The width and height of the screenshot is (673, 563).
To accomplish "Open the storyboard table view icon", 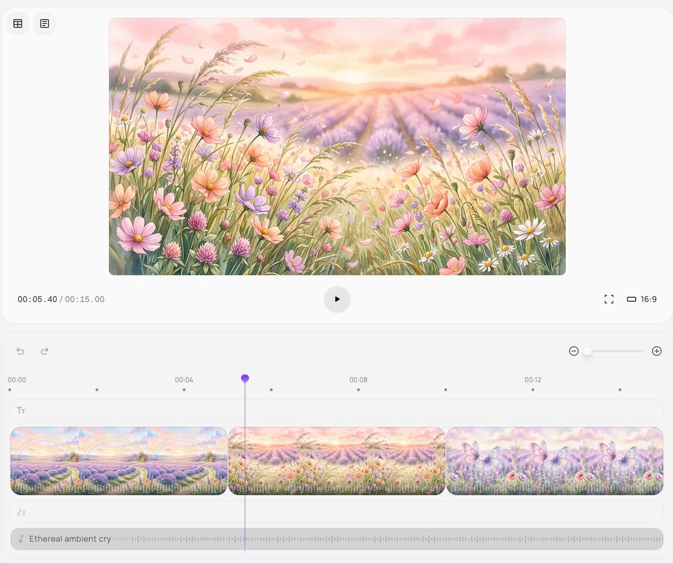I will (x=18, y=23).
